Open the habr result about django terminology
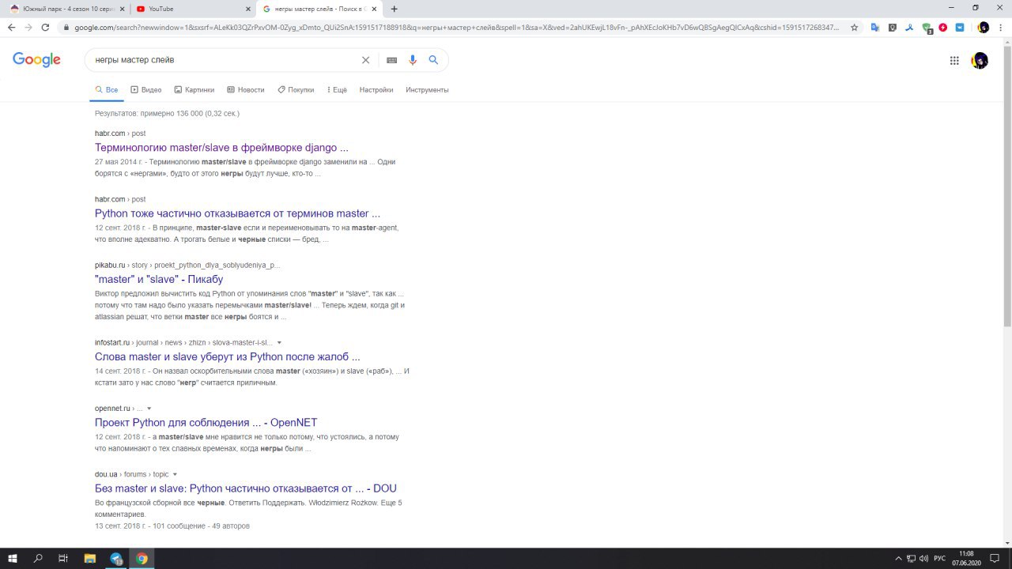 (221, 148)
